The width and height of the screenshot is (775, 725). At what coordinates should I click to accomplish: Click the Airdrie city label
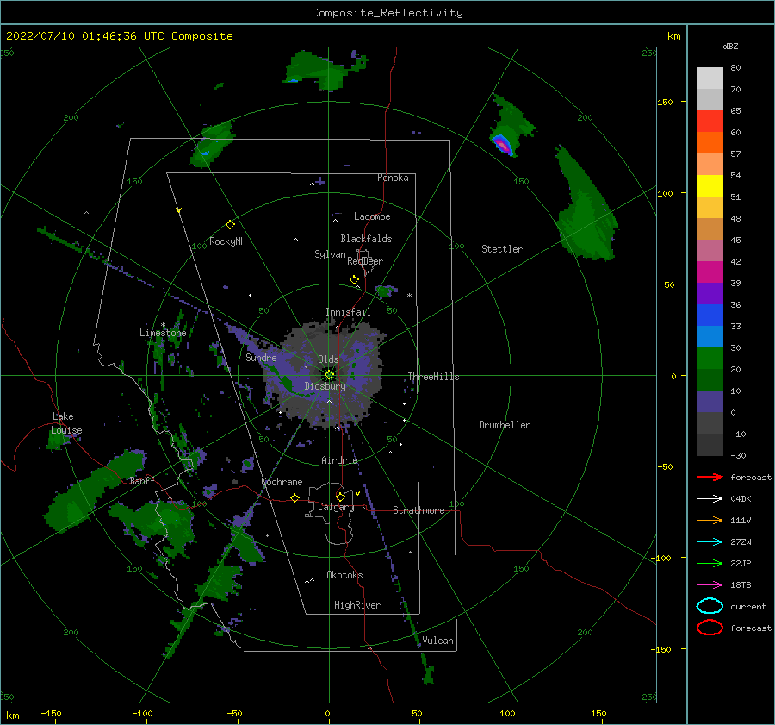click(339, 460)
